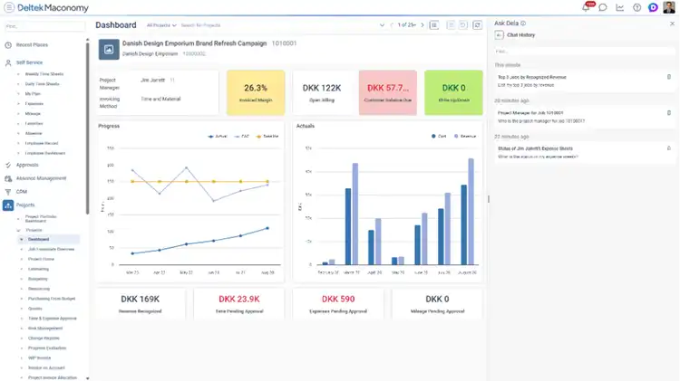Open Daily Time Sheets

pos(42,84)
